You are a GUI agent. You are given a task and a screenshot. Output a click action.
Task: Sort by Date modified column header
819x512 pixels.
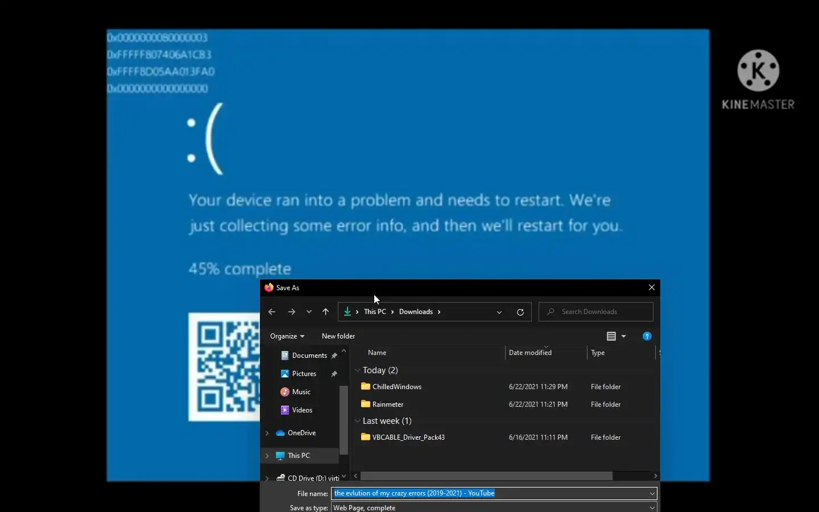click(530, 353)
